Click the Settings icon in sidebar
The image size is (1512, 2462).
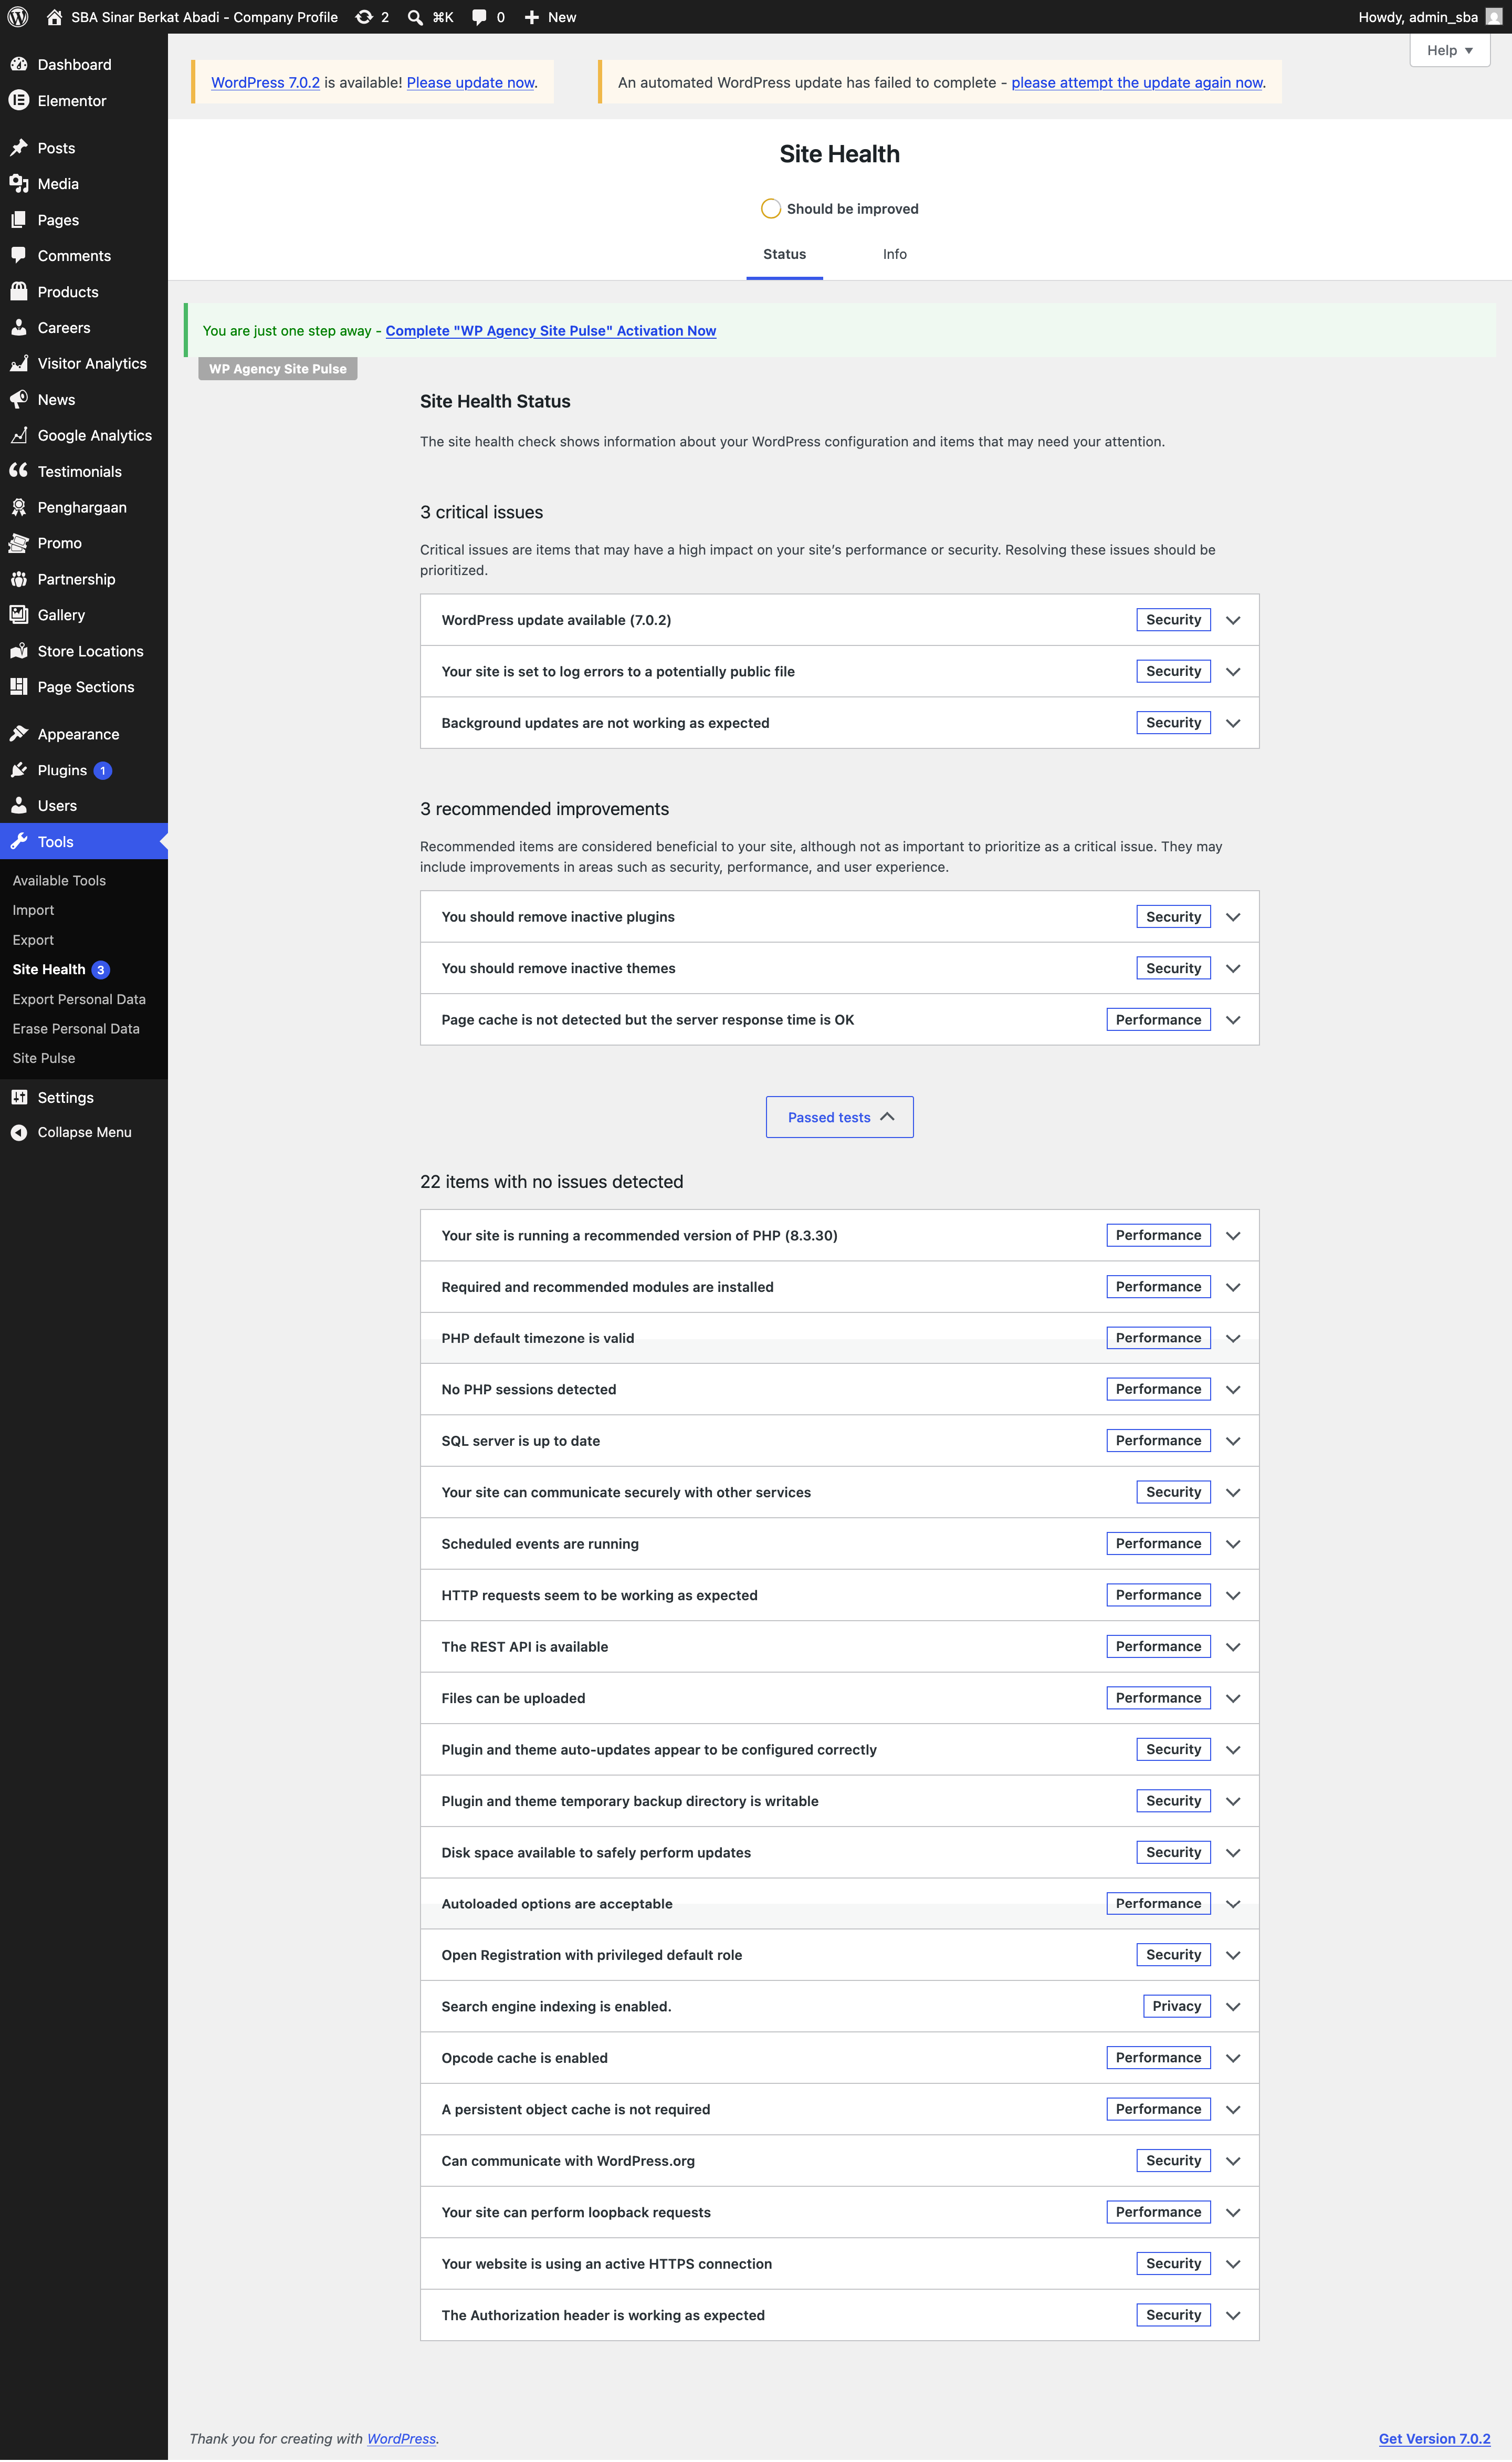coord(19,1098)
